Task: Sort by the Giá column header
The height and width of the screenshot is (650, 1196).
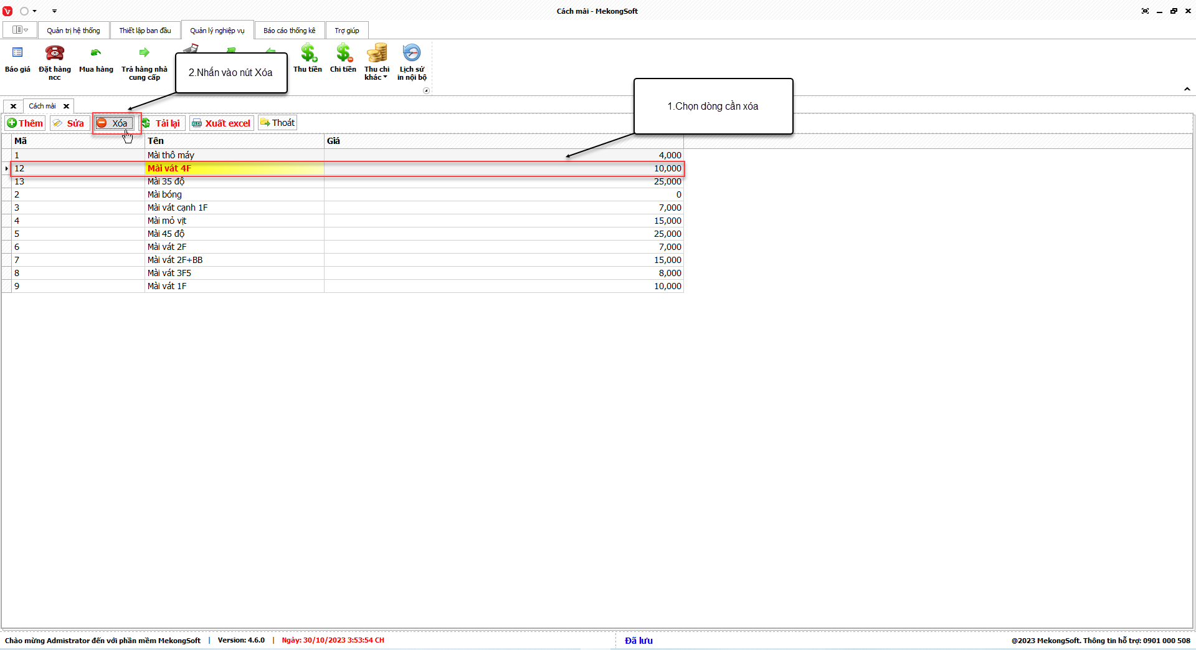Action: click(504, 141)
